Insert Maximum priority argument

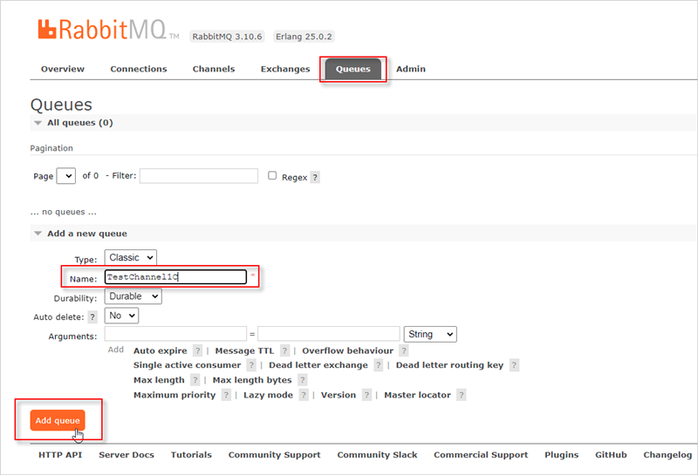(174, 395)
